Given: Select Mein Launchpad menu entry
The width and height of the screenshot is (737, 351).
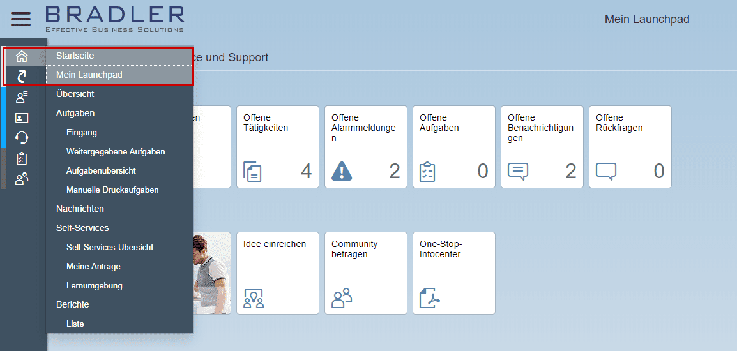Looking at the screenshot, I should 119,75.
